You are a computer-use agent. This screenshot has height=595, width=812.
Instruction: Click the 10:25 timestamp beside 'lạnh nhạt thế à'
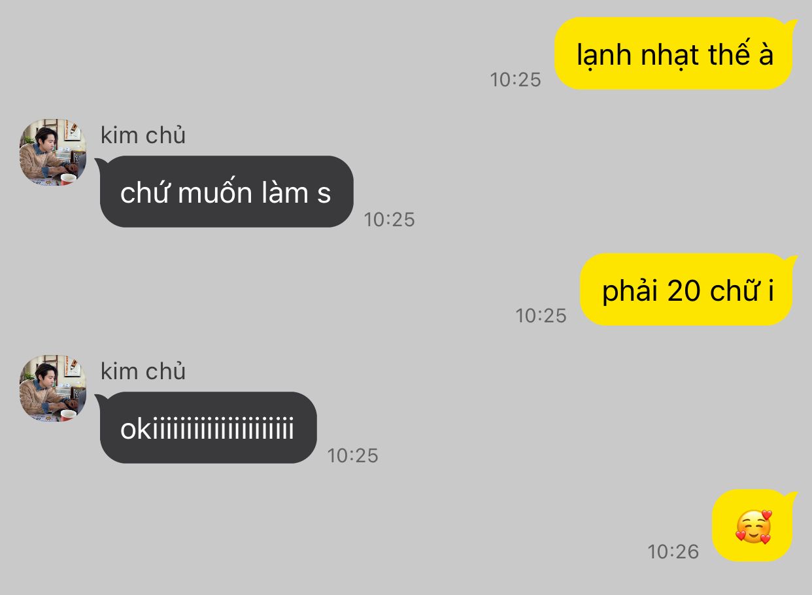pos(516,80)
